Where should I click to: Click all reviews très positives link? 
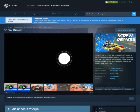[114, 70]
